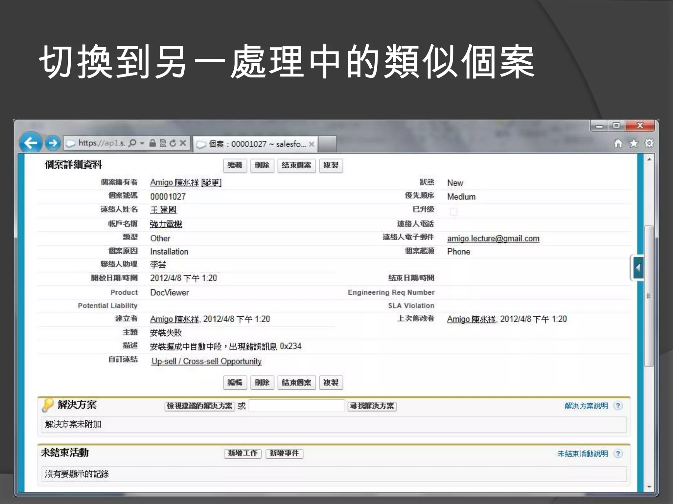Maximize the browser window
Viewport: 673px width, 504px height.
[x=616, y=125]
